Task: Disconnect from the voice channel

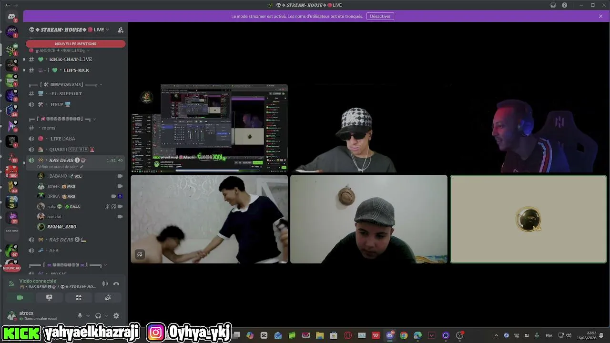Action: [x=116, y=284]
